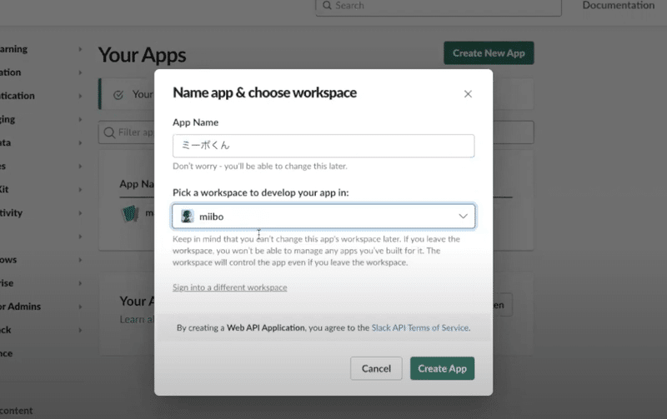
Task: Follow 'Sign into a different workspace' link
Action: click(x=230, y=287)
